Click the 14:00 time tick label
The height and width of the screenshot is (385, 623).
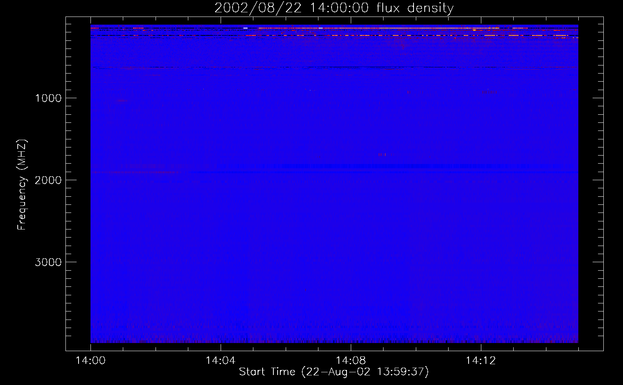pos(90,361)
